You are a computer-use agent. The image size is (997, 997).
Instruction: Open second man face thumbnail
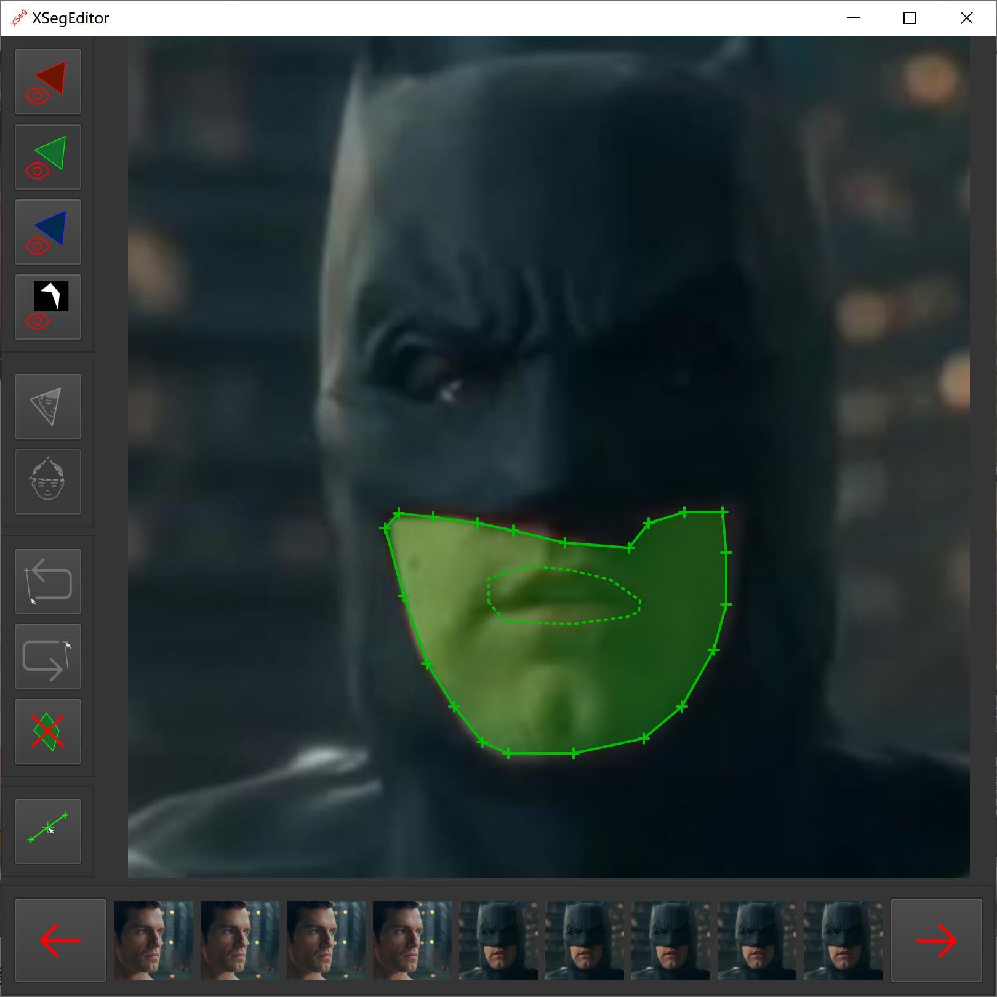click(x=240, y=940)
